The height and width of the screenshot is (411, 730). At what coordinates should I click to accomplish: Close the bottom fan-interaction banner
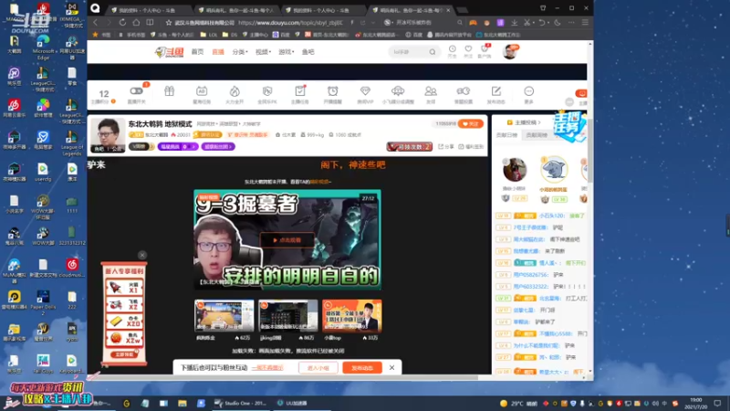(x=392, y=368)
